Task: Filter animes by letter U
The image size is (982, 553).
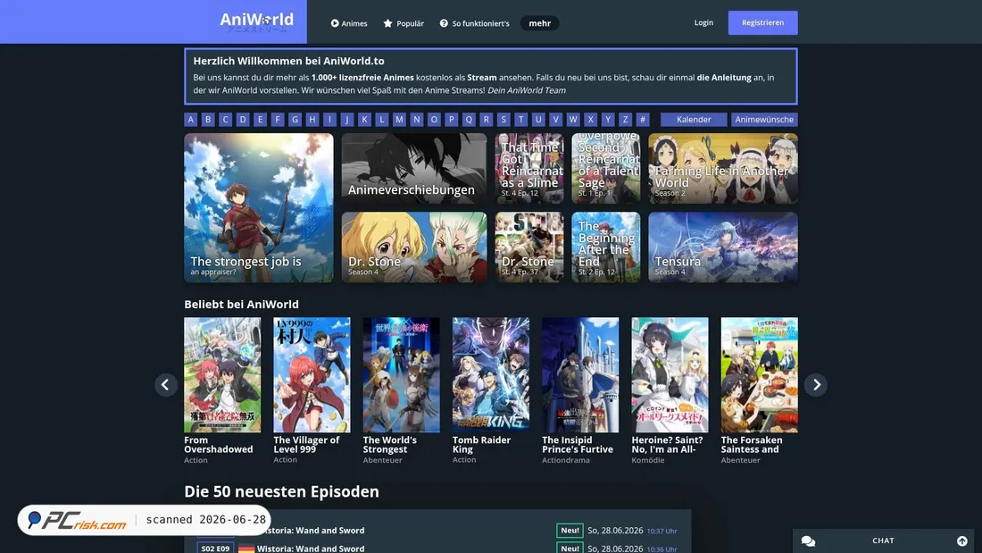Action: (x=538, y=119)
